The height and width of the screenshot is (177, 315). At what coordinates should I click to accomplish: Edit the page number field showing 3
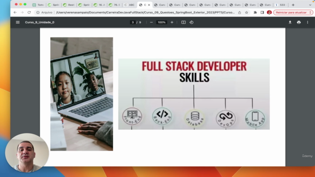tap(132, 22)
